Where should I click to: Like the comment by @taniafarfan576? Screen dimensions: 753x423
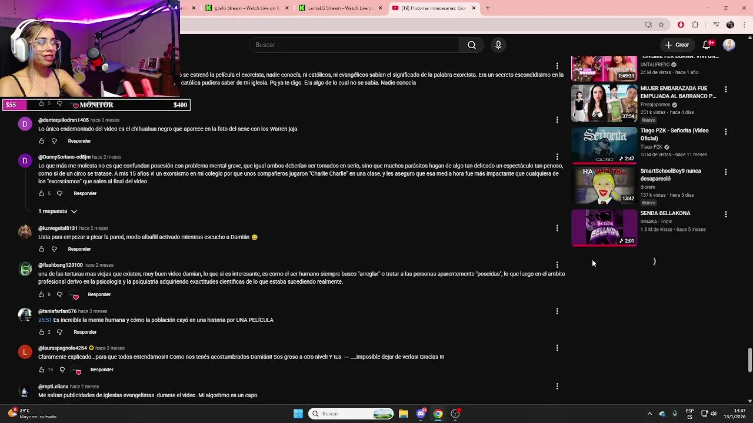(x=41, y=332)
